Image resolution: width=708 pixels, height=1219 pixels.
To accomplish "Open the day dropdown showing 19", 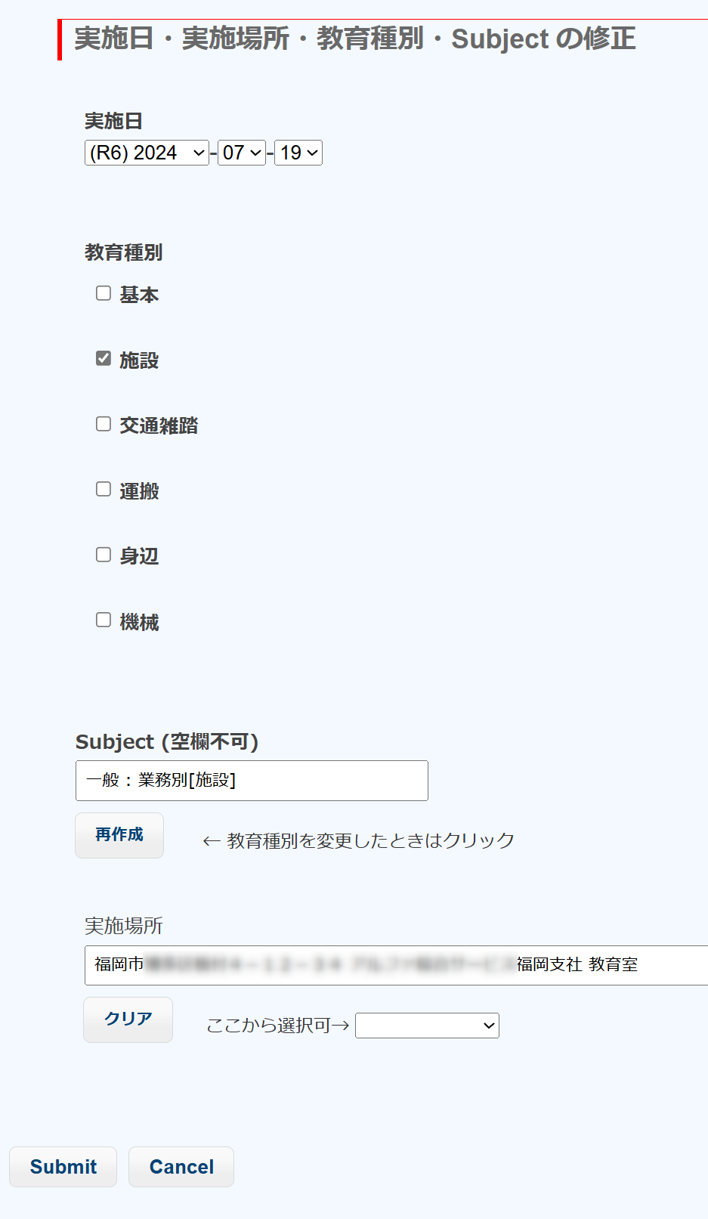I will tap(298, 153).
